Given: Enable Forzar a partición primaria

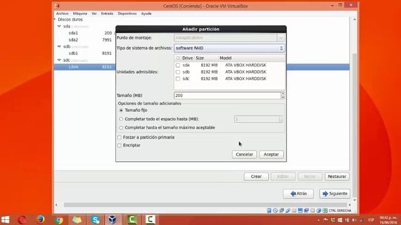Looking at the screenshot, I should pyautogui.click(x=119, y=137).
